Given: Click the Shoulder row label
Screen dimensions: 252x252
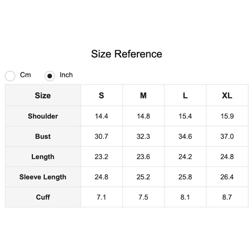Looking at the screenshot, I should 43,116.
